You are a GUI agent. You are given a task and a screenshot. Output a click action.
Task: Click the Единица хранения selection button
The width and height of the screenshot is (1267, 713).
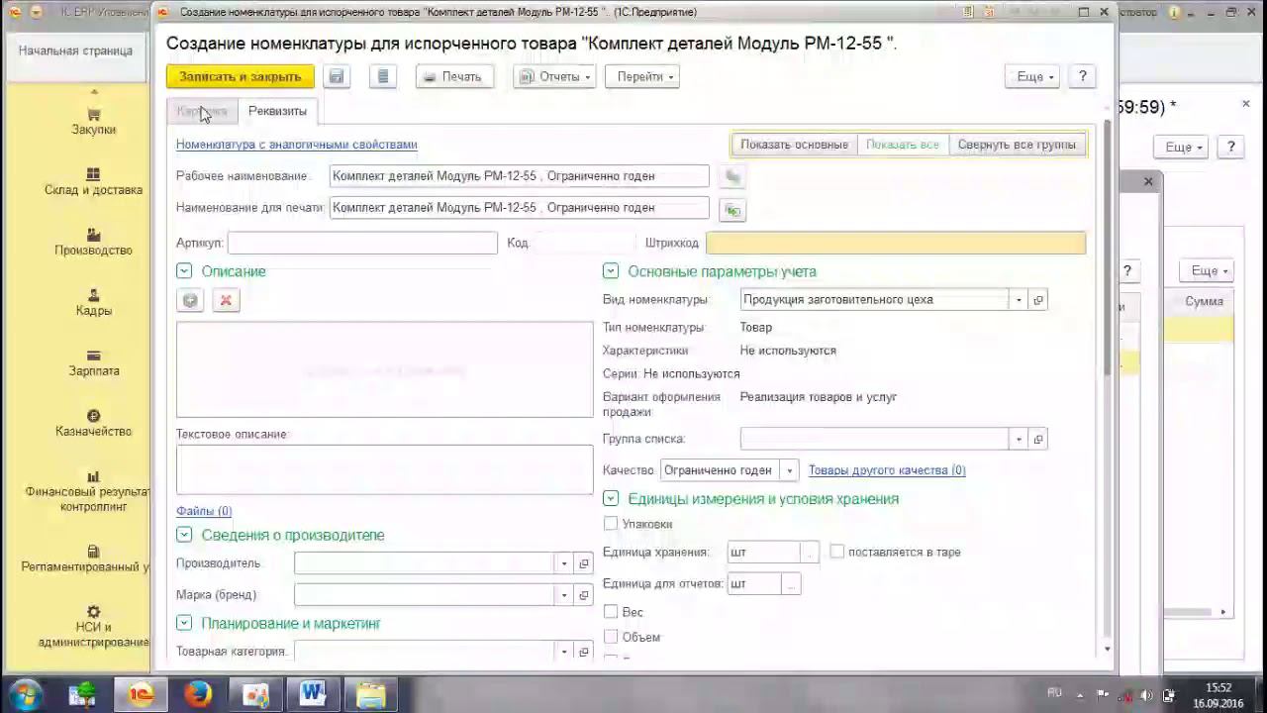[x=810, y=553]
